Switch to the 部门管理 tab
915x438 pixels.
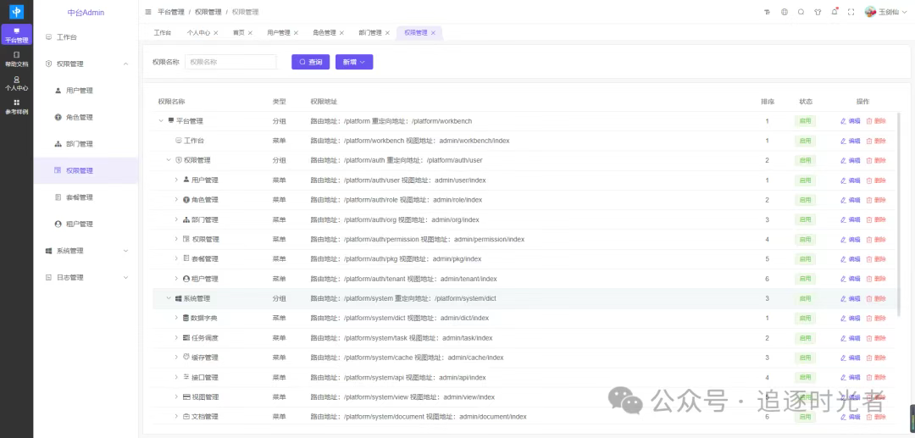click(370, 33)
